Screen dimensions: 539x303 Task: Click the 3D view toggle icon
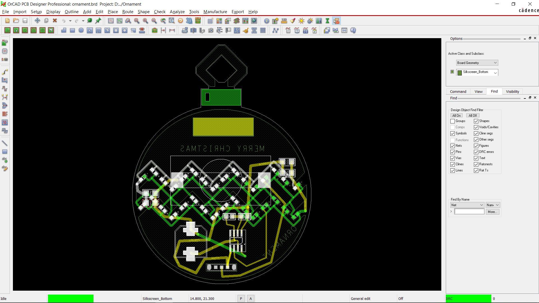(x=189, y=20)
